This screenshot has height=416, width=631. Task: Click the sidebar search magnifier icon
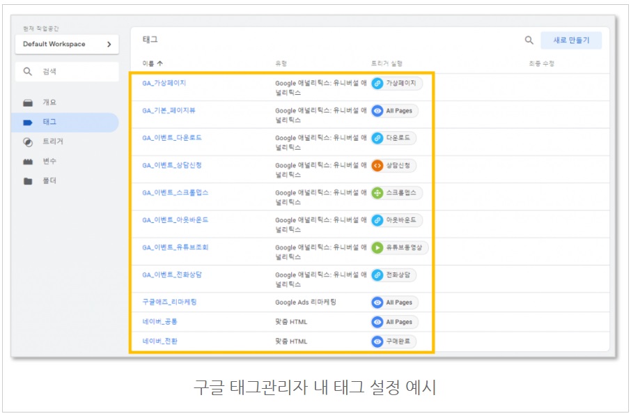(x=27, y=72)
